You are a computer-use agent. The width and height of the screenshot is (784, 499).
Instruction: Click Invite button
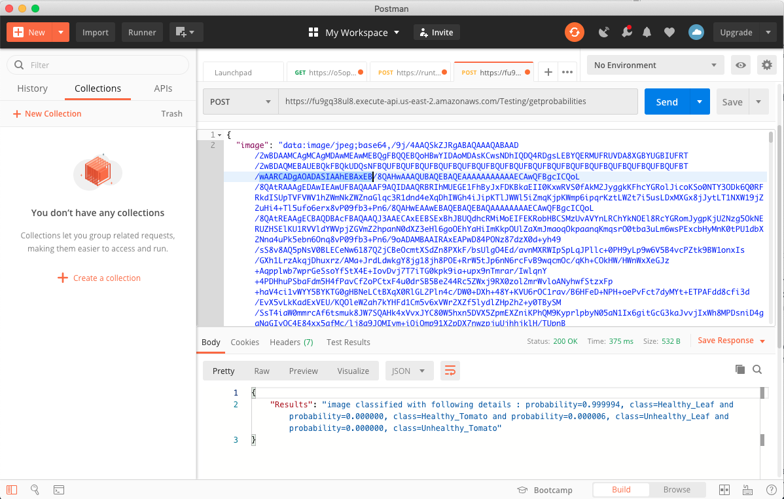point(437,33)
